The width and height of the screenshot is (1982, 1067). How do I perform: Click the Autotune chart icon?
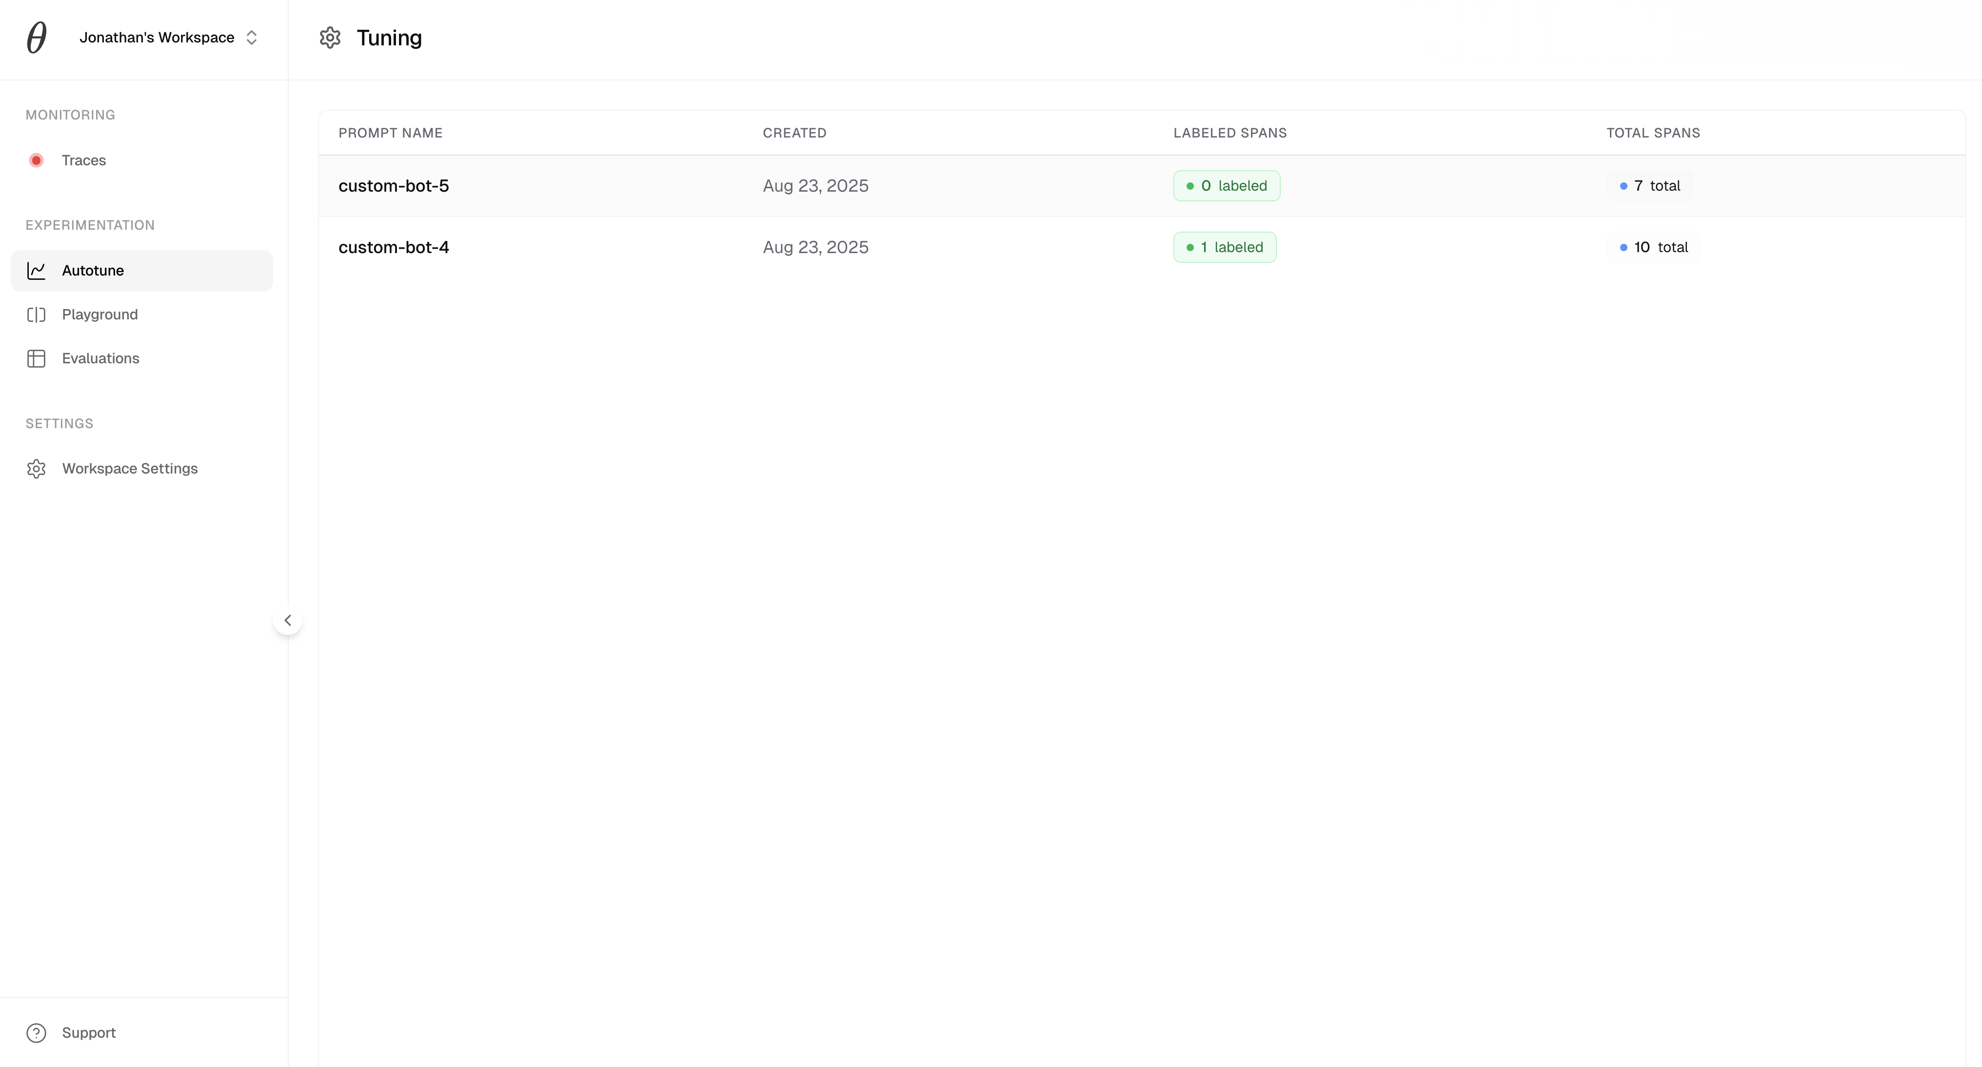click(36, 271)
